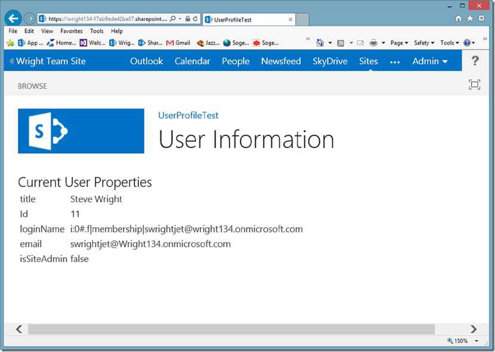The image size is (495, 352).
Task: Click the blue Help icon in command bar
Action: 467,43
